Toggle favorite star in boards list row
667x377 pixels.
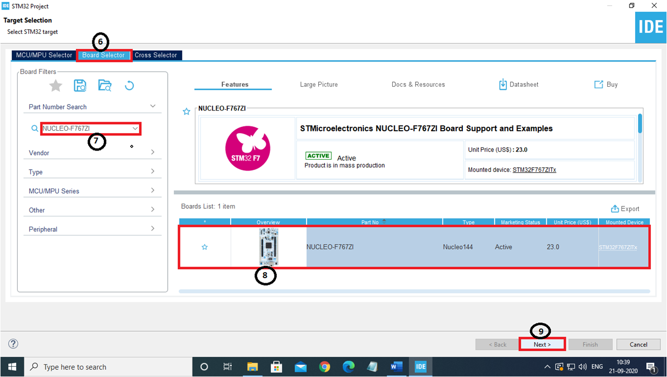click(205, 247)
